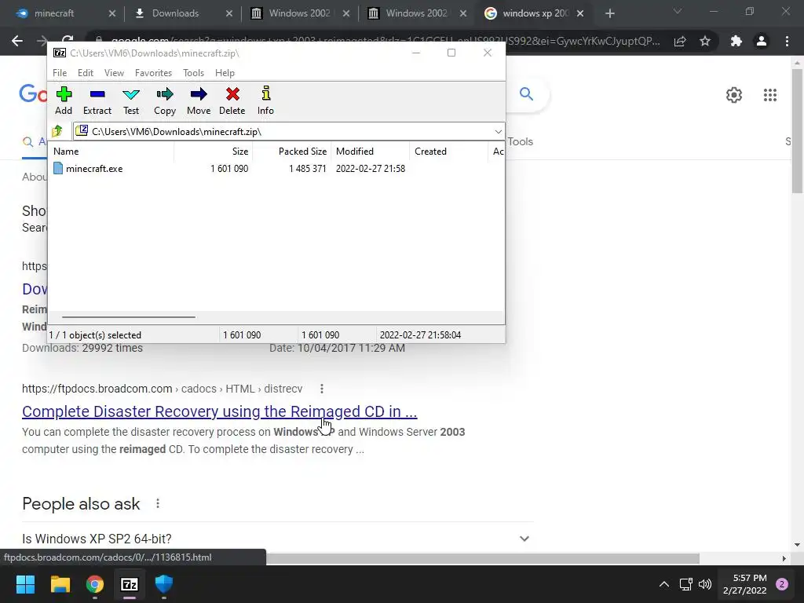Image resolution: width=804 pixels, height=603 pixels.
Task: Open the View menu in 7-Zip
Action: 114,73
